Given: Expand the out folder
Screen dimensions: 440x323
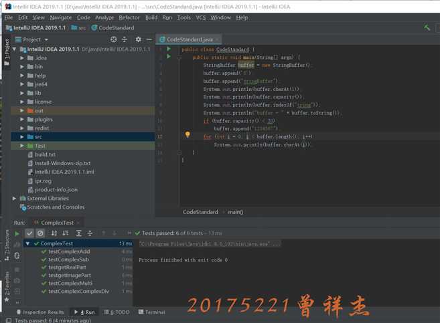Looking at the screenshot, I should pos(22,110).
